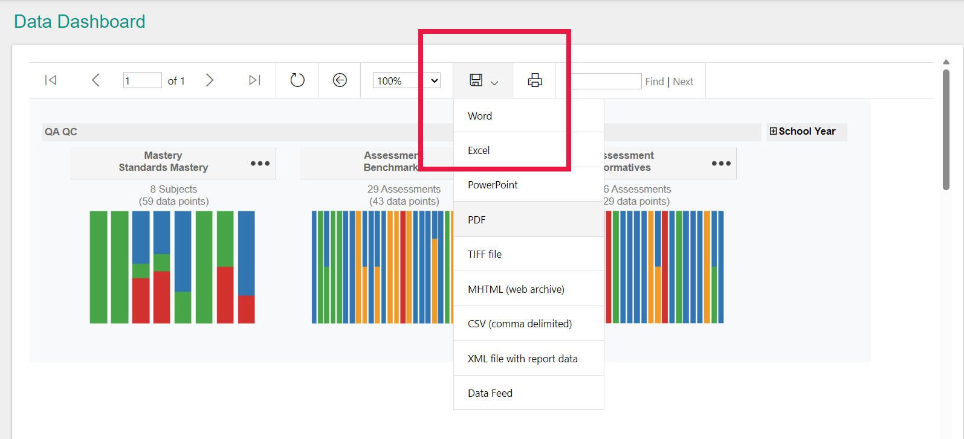Export report as TIFF file

point(529,254)
